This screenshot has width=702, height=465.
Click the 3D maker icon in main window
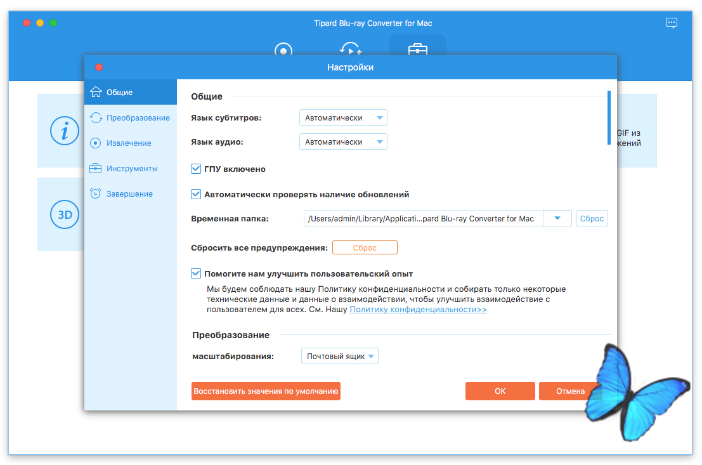65,214
